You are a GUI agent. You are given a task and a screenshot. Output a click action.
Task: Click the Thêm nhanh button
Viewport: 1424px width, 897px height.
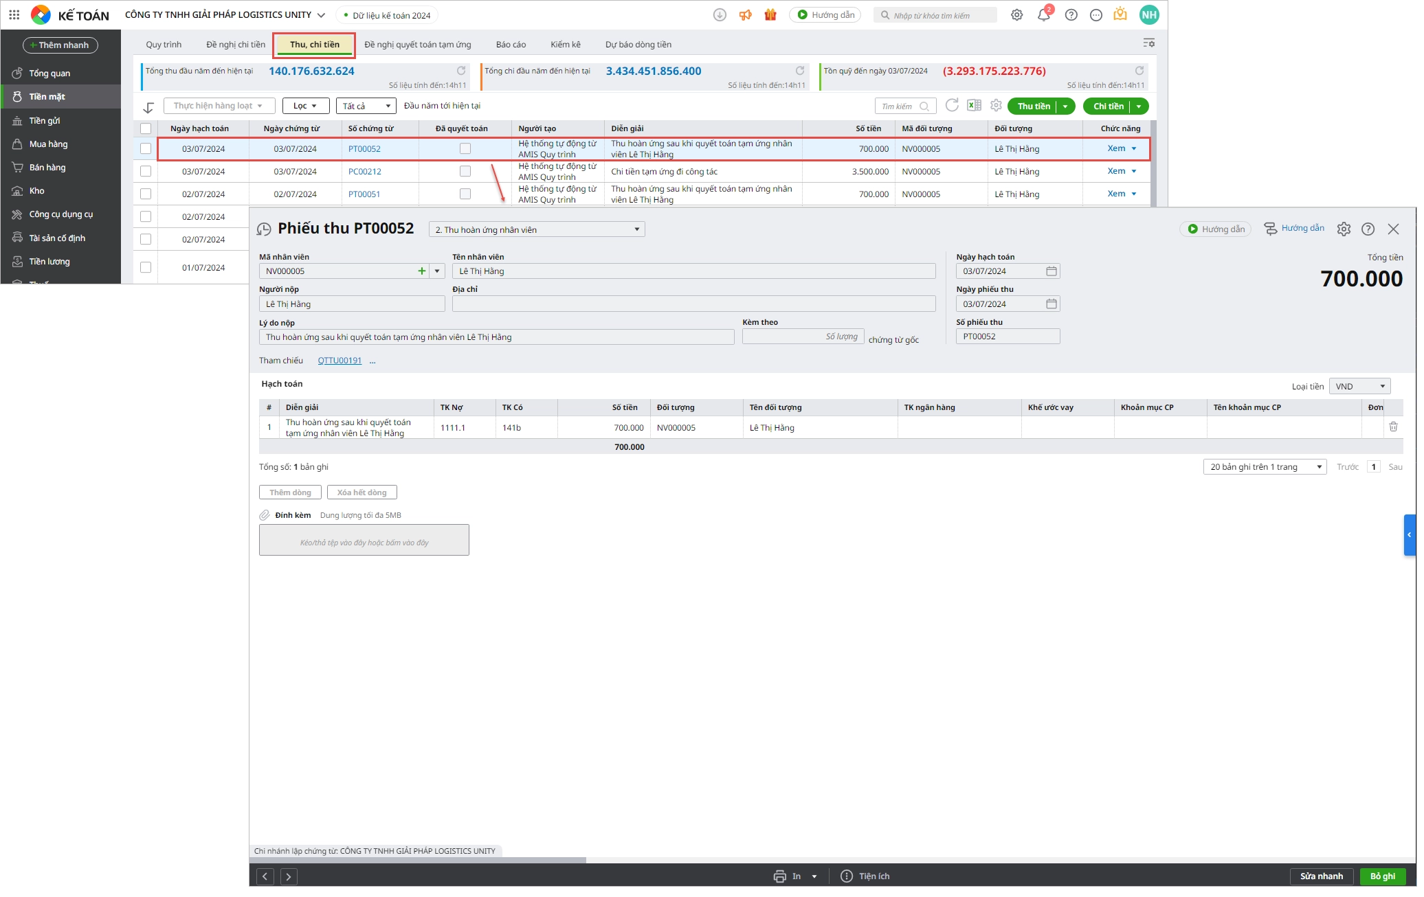click(60, 45)
